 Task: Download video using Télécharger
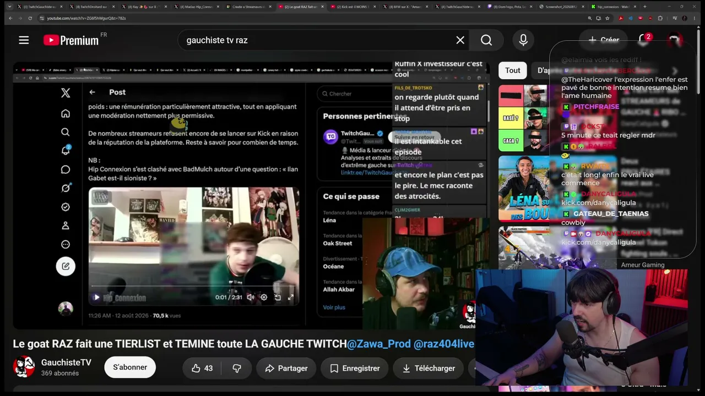[429, 368]
